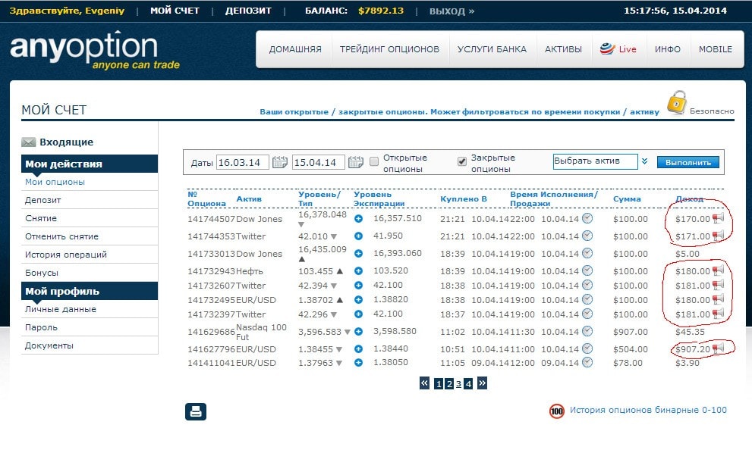The image size is (752, 450).
Task: Go to the next page with double-arrow
Action: tap(482, 383)
